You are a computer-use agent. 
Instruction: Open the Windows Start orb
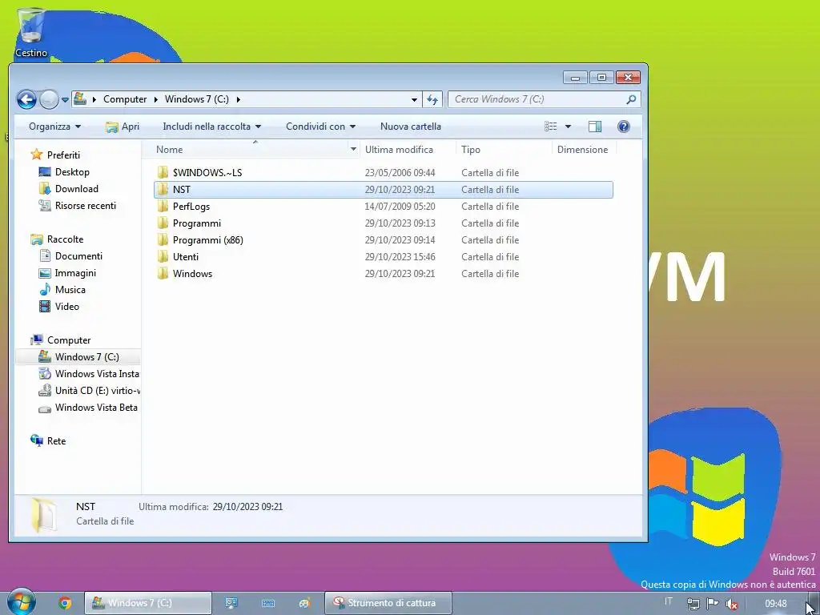22,602
